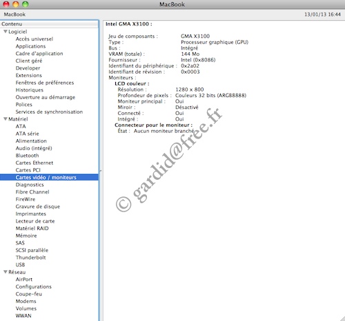Click the Contenu column header
Viewport: 345px width, 321px height.
(x=49, y=24)
